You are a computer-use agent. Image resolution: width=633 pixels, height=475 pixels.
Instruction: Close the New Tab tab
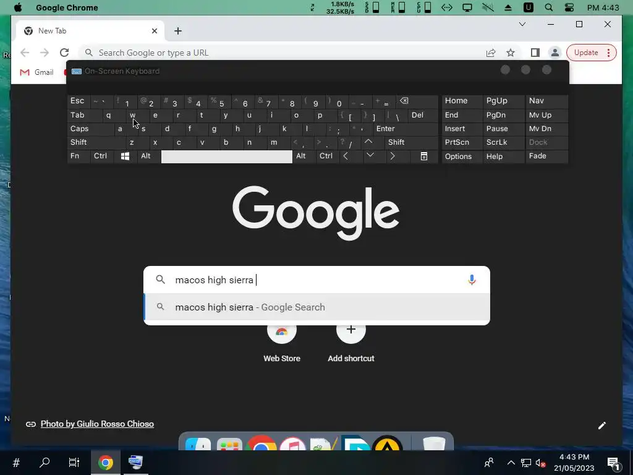[154, 31]
